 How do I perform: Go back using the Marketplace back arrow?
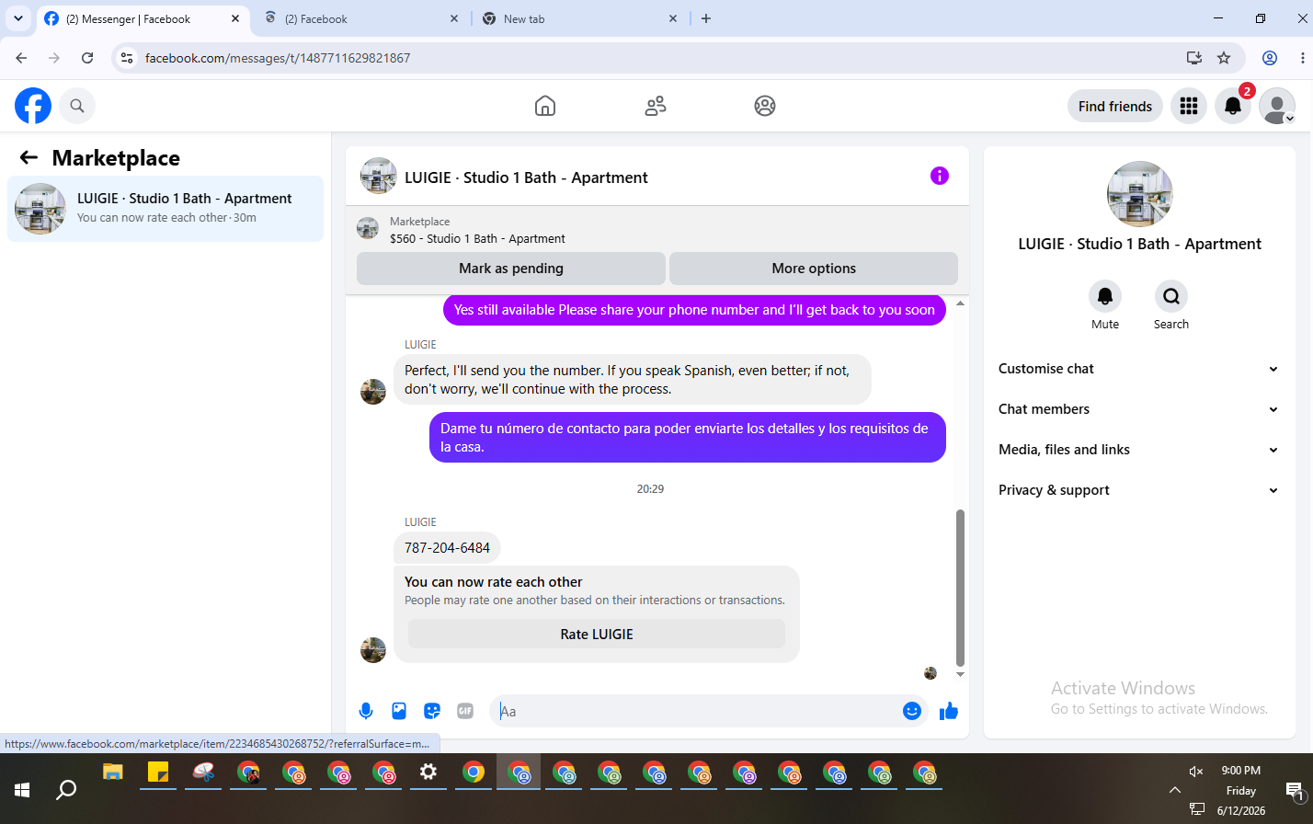click(29, 157)
